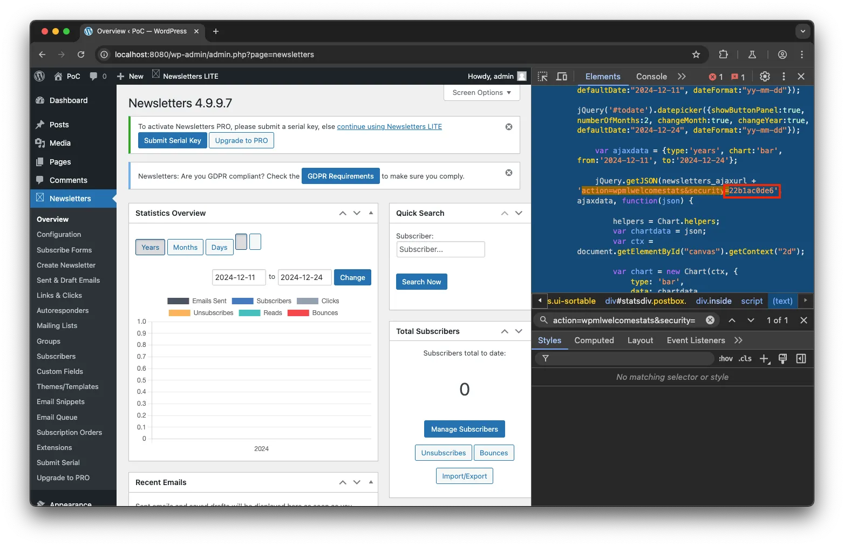Click the new style rule plus icon
This screenshot has width=844, height=546.
pyautogui.click(x=764, y=359)
